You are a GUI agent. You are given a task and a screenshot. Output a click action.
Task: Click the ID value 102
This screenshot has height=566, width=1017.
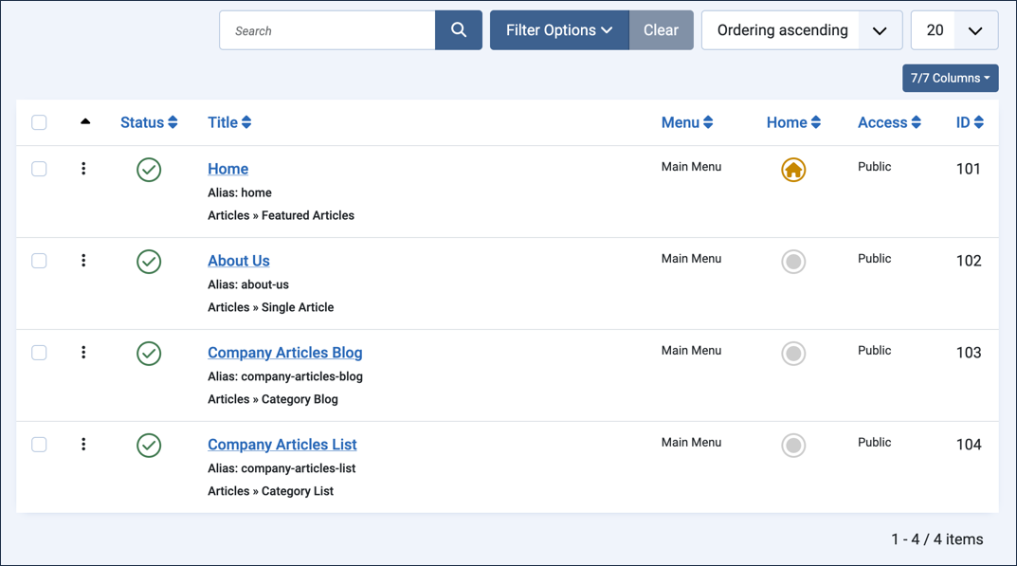coord(969,261)
